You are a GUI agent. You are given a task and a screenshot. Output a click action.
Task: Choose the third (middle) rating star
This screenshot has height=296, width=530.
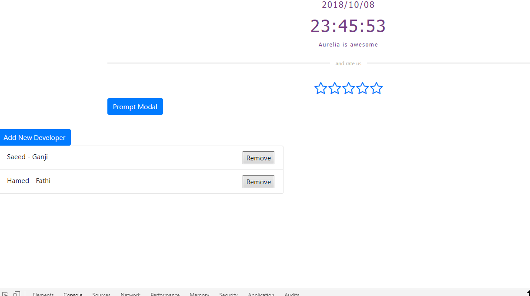point(348,88)
